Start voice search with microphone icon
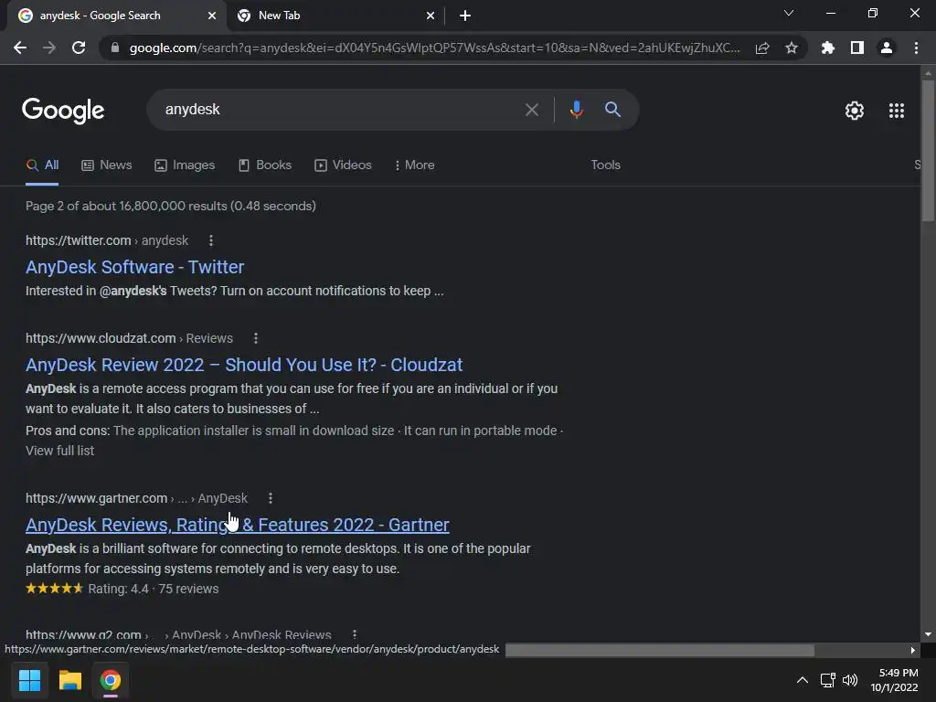The height and width of the screenshot is (702, 936). pos(576,110)
